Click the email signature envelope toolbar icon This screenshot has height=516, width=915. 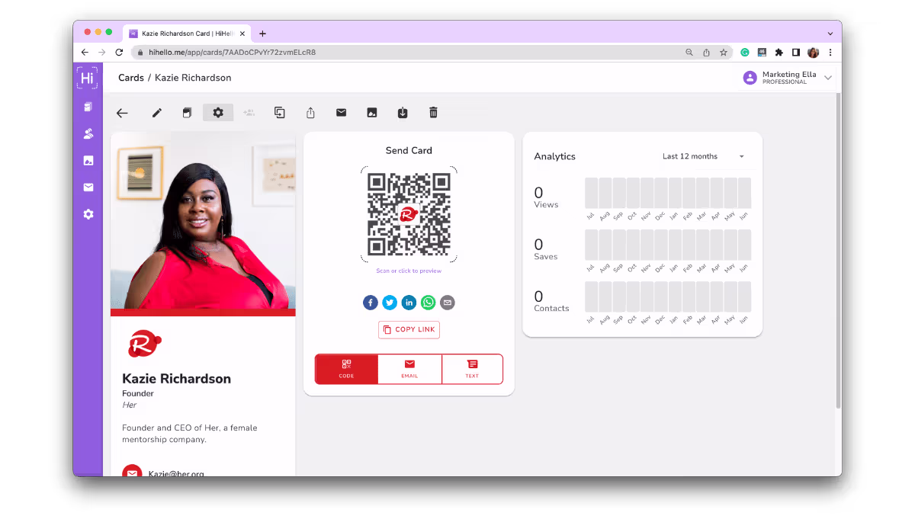(341, 113)
